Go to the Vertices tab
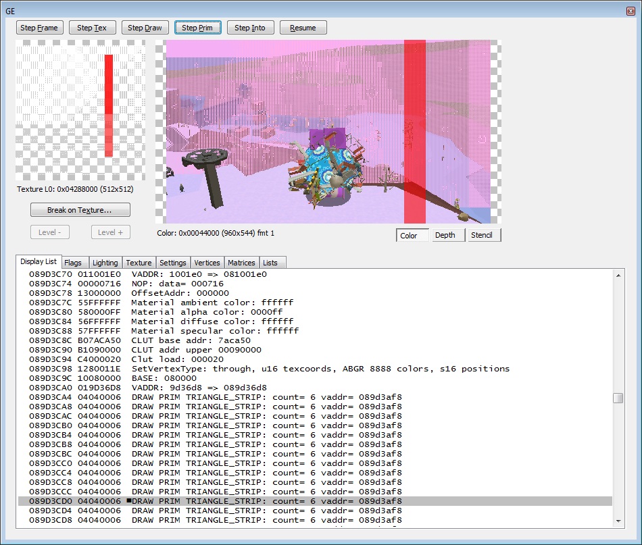 [x=207, y=263]
